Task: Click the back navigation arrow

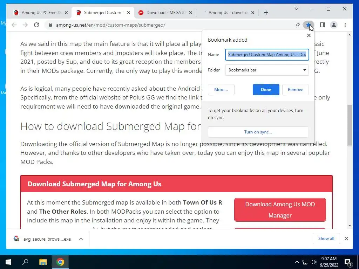Action: [14, 25]
